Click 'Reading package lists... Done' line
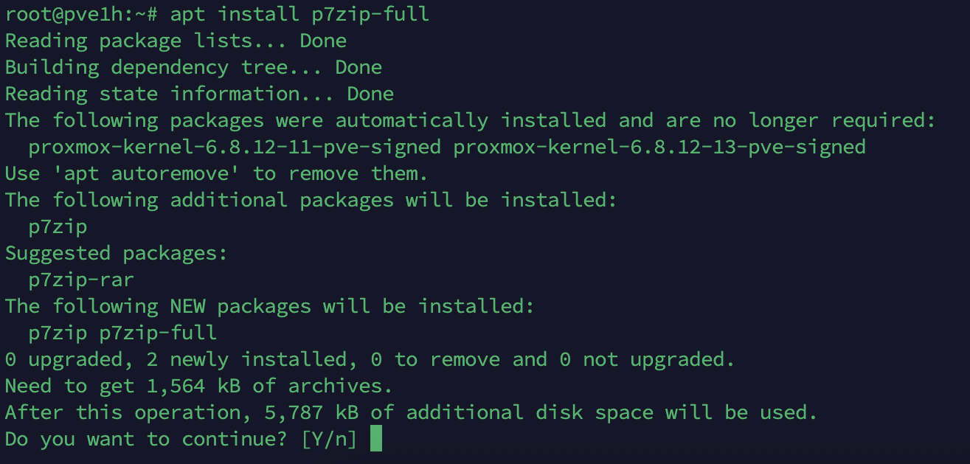This screenshot has width=970, height=464. (x=176, y=41)
